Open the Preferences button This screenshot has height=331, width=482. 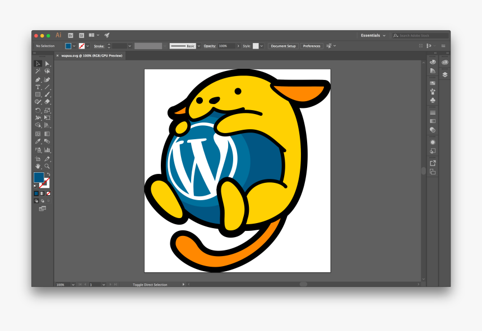pos(312,46)
